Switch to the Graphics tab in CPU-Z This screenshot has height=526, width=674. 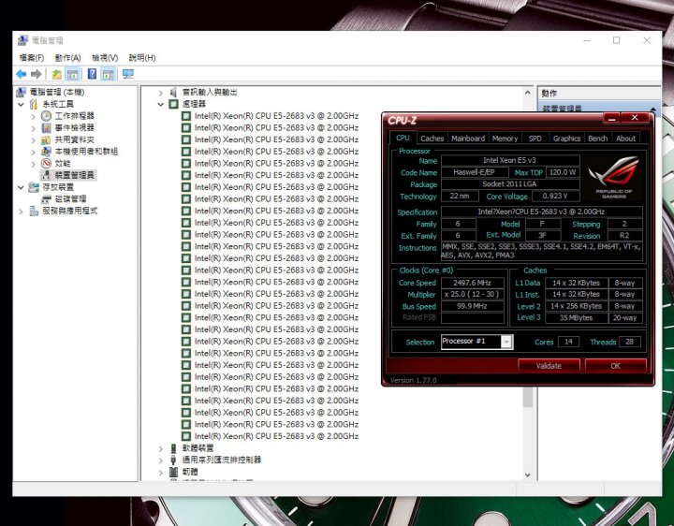566,139
